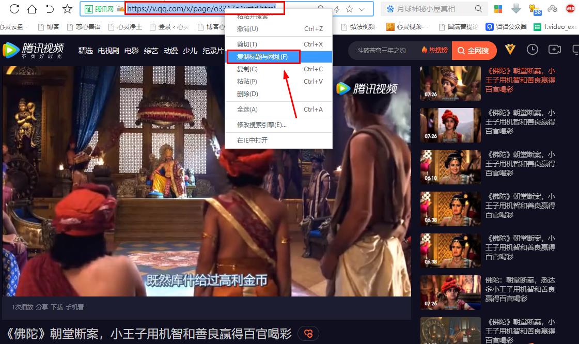This screenshot has width=579, height=344.
Task: Click the undo/back arrow icon
Action: coord(50,8)
